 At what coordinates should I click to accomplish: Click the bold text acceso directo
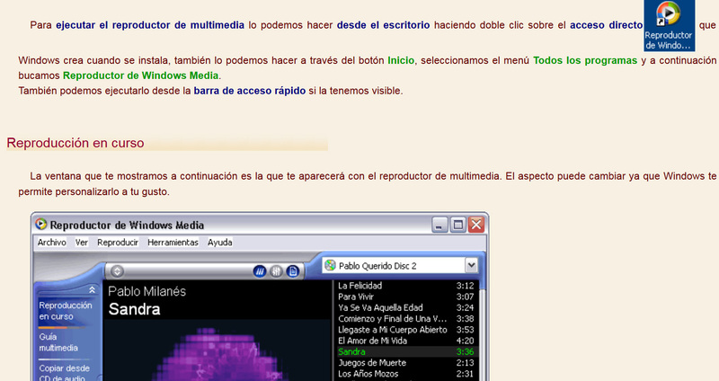tap(606, 25)
